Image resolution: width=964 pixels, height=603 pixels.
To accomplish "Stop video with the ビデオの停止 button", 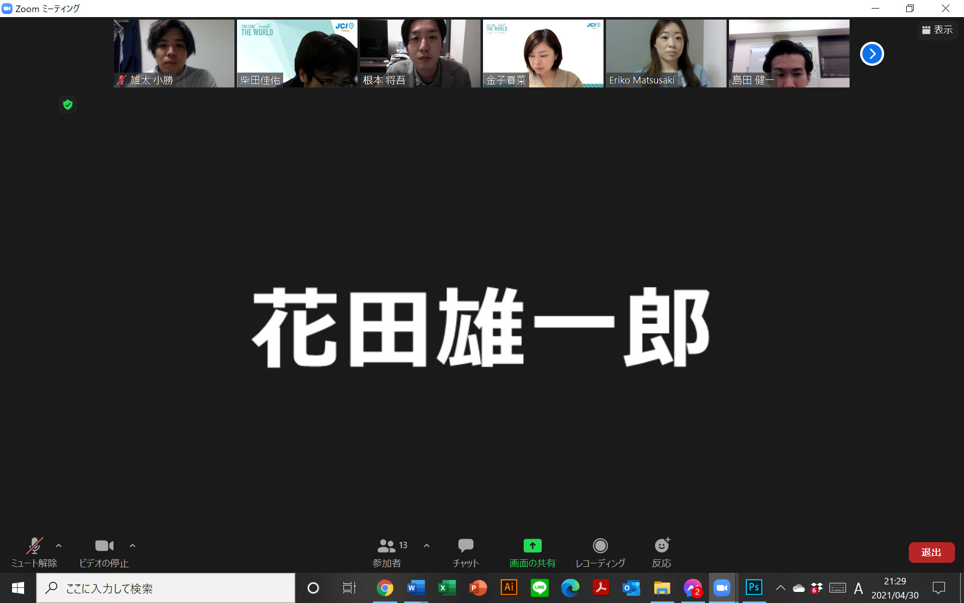I will pos(104,552).
